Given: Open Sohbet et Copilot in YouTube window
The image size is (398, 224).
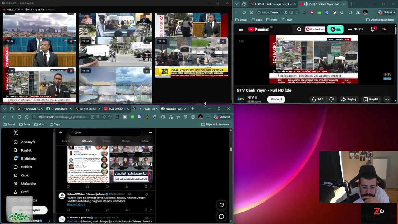Looking at the screenshot, I should [x=386, y=12].
